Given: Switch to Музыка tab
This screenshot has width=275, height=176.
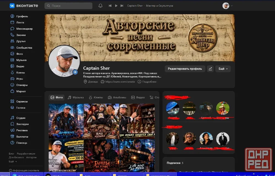Looking at the screenshot, I should point(76,97).
